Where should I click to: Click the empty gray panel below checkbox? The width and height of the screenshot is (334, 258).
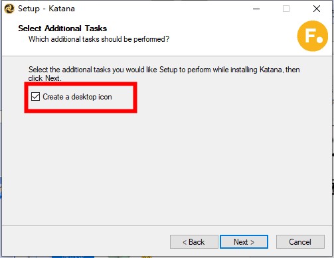(x=167, y=168)
